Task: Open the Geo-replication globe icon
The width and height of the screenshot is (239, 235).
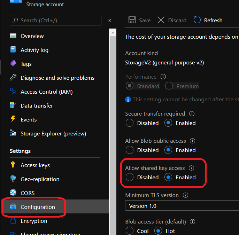Action: (13, 179)
